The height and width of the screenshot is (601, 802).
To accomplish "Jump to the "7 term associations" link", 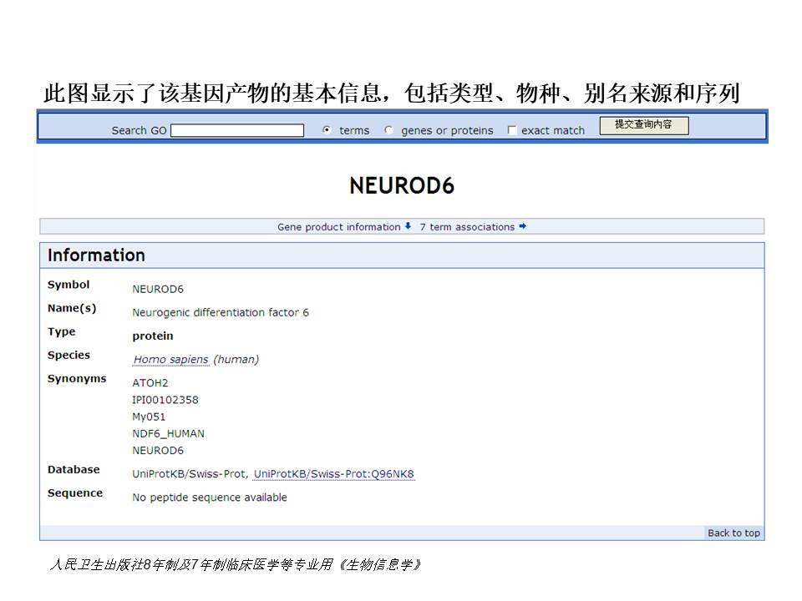I will [467, 227].
